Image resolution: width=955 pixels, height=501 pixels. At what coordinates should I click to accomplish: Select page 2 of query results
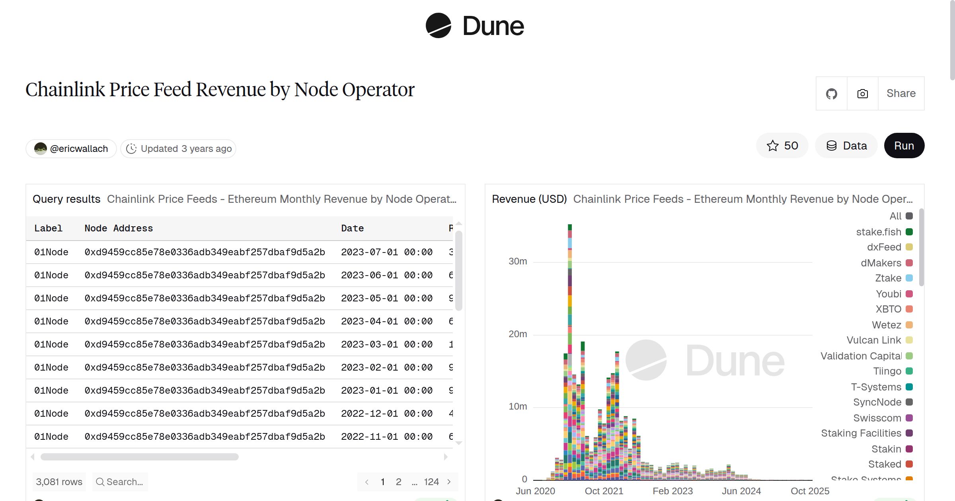[399, 482]
